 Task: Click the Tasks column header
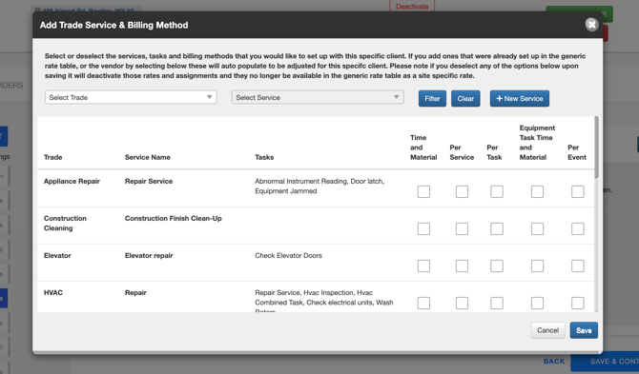point(264,157)
